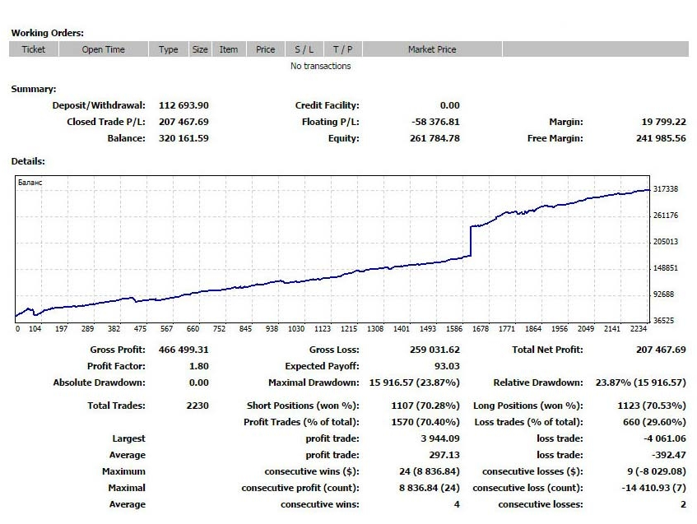Click the Total Trades value 2230
Screen dimensions: 697x524
197,406
